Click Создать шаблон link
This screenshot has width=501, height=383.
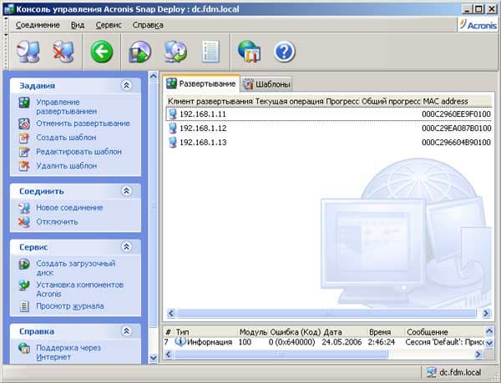(x=66, y=138)
